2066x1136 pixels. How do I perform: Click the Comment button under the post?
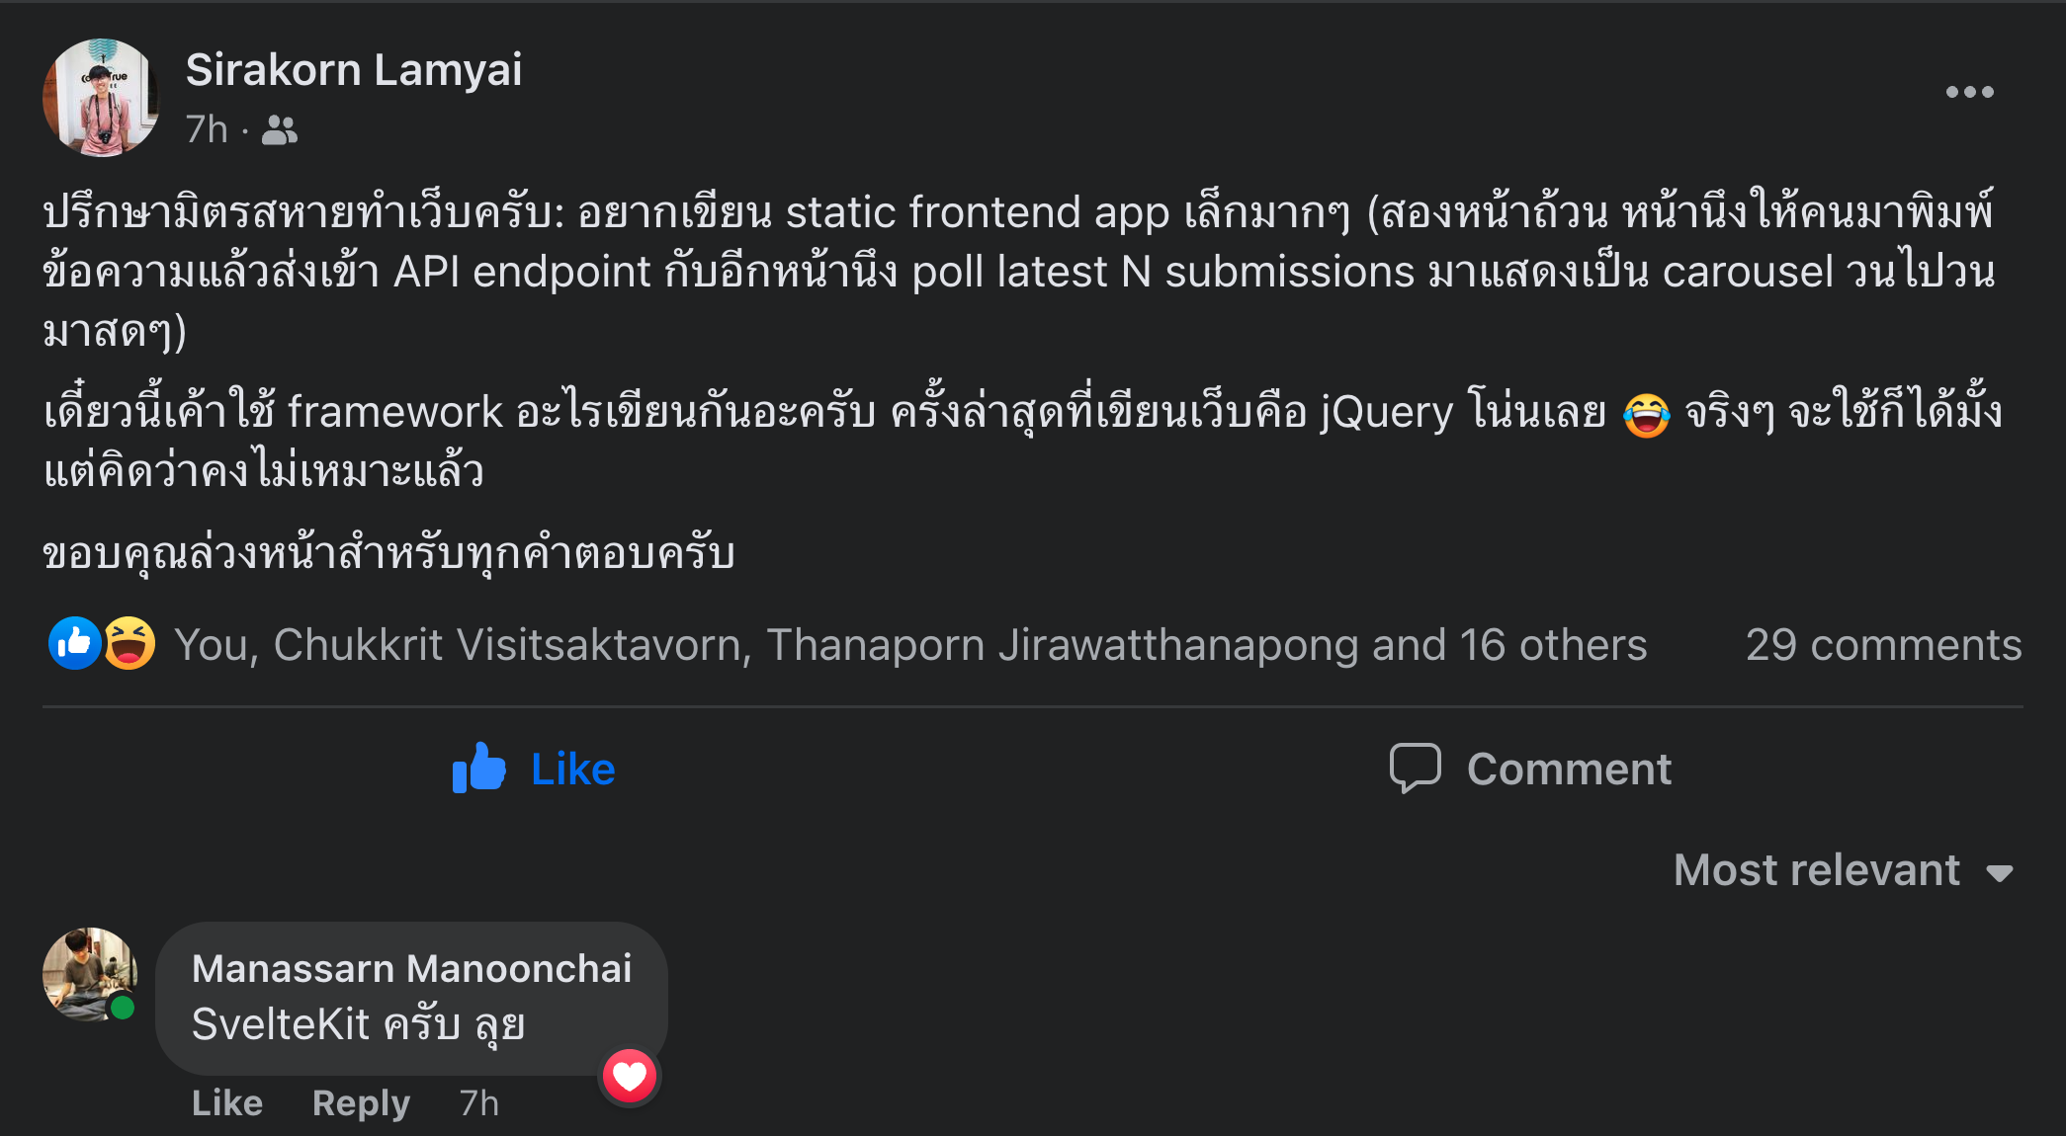1530,769
